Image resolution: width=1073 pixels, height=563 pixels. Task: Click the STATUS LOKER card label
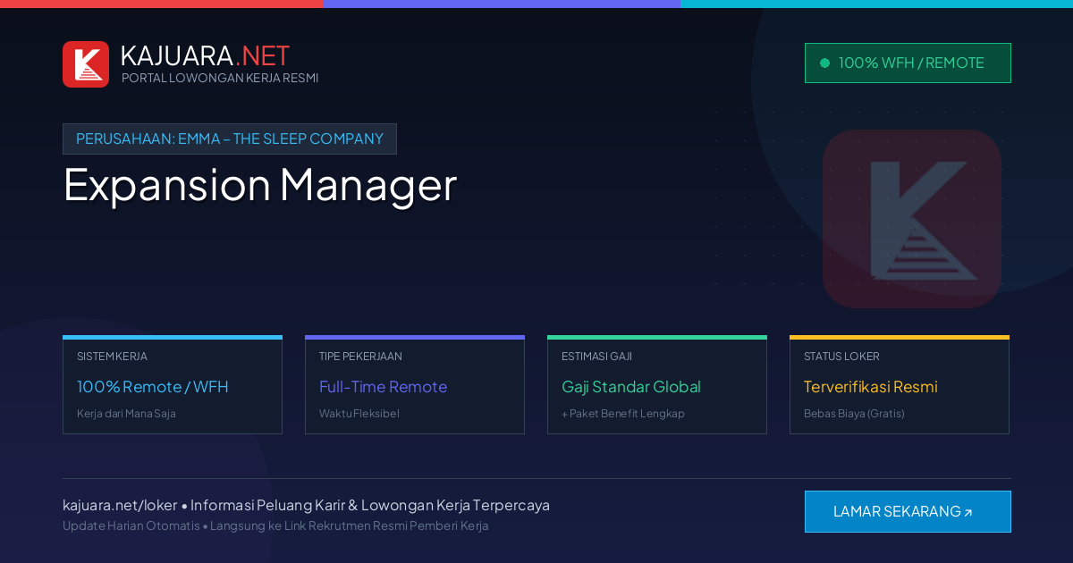coord(841,357)
